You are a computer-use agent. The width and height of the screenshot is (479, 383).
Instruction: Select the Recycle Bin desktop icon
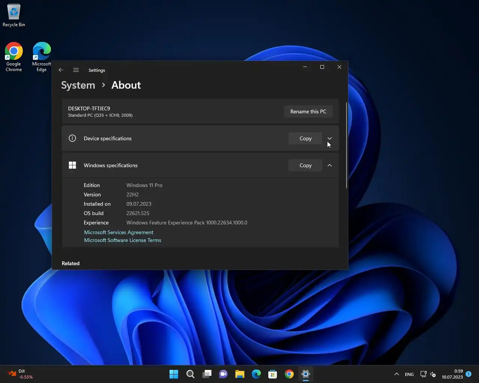[x=14, y=16]
